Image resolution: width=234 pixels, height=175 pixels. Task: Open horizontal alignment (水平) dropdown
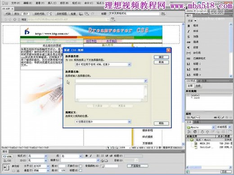click(x=48, y=166)
